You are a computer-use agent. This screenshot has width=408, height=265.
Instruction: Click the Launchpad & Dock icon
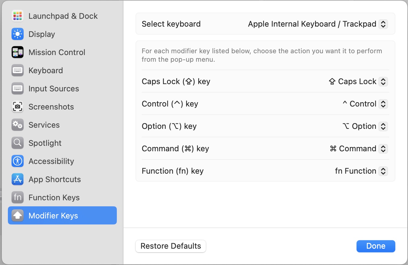tap(17, 16)
